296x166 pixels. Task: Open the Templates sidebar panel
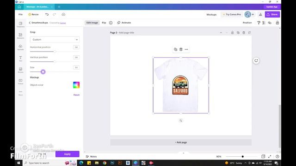pos(20,24)
